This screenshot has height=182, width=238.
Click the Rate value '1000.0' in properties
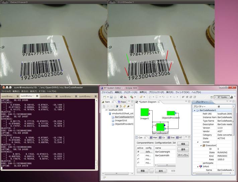[x=221, y=160]
